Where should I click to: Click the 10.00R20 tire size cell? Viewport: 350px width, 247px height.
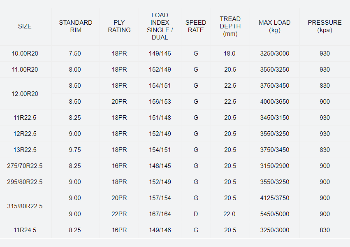[25, 54]
